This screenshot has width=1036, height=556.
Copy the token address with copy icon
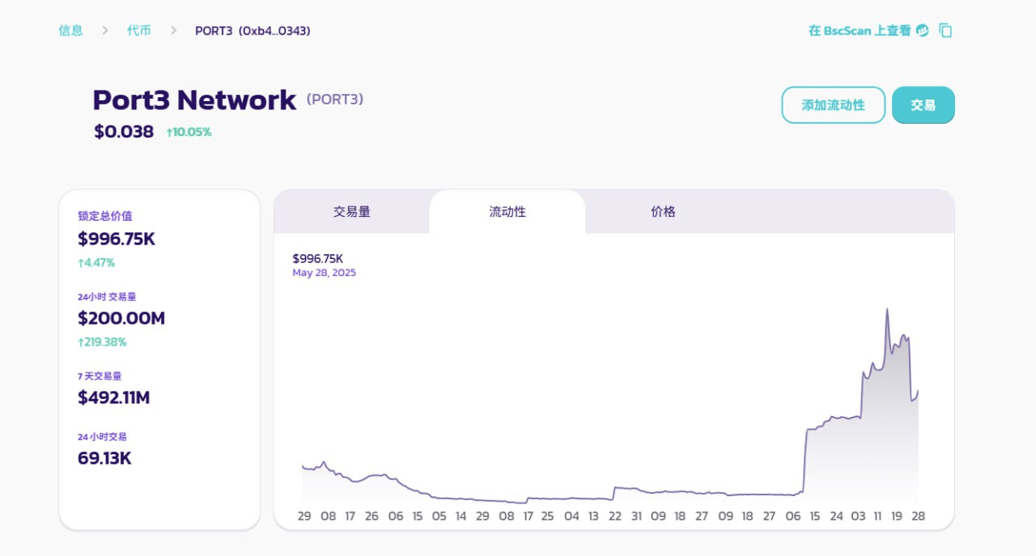tap(945, 31)
